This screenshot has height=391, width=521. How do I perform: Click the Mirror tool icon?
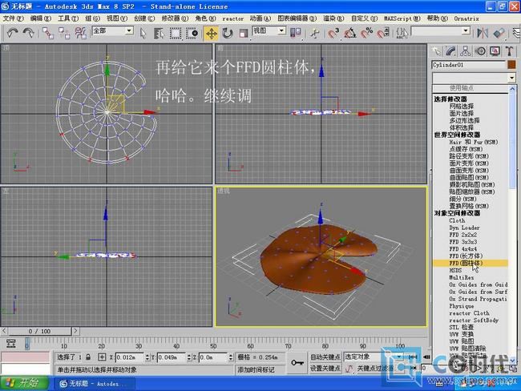click(483, 33)
